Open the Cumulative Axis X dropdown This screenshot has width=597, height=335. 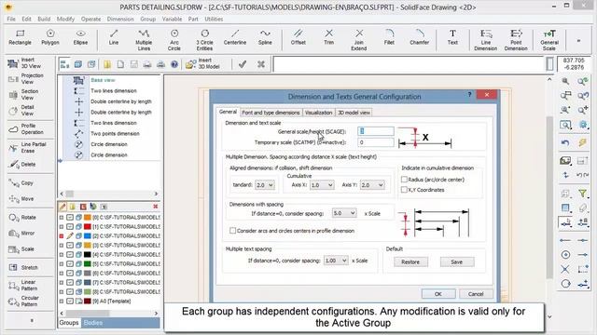(322, 185)
